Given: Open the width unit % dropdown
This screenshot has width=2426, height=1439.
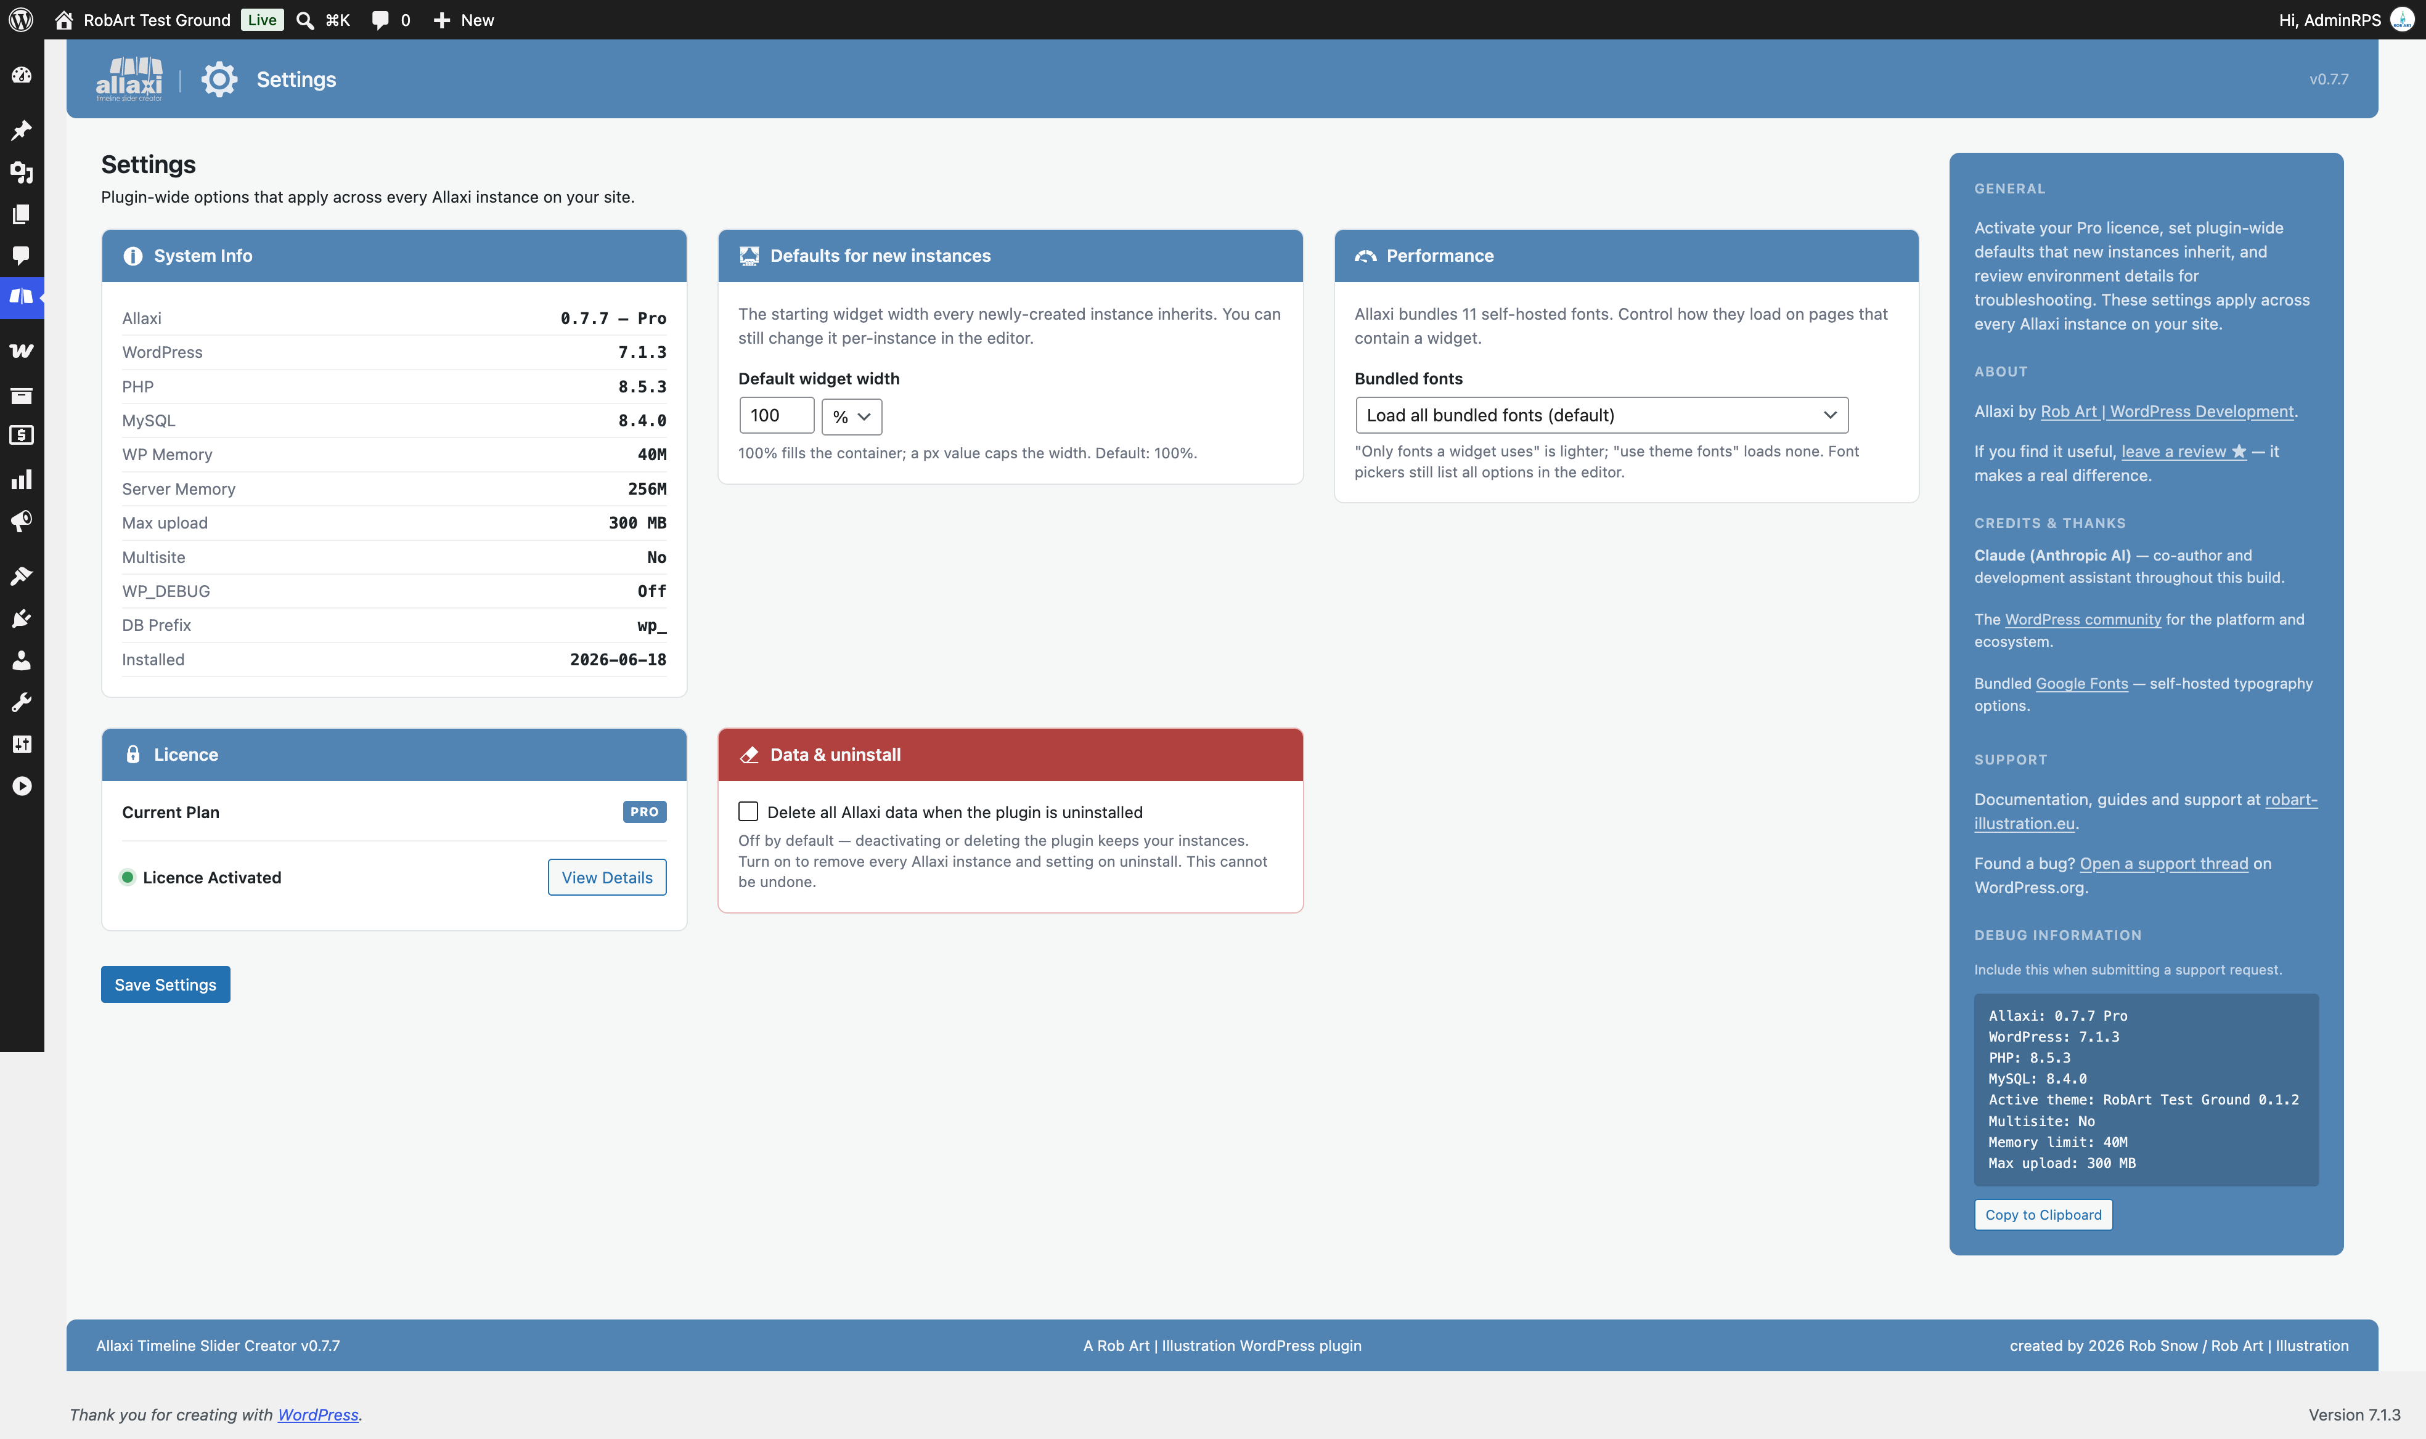Looking at the screenshot, I should [852, 416].
